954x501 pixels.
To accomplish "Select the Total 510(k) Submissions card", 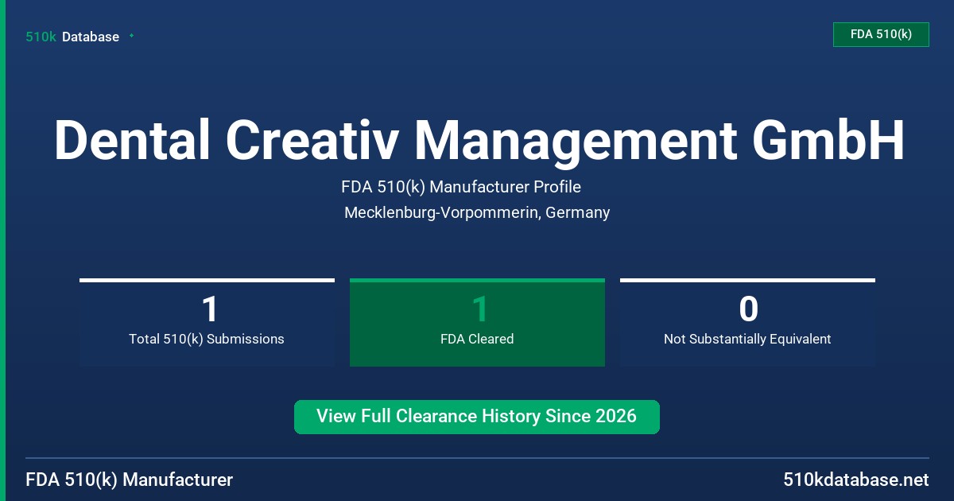I will pos(207,322).
